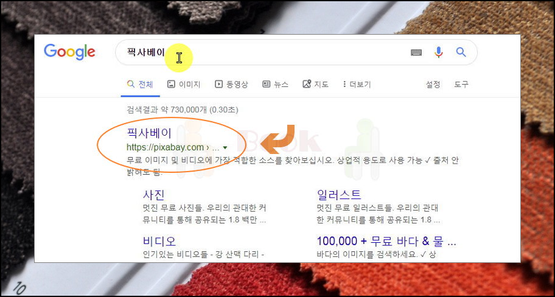Switch to the 동영상 tab
Image resolution: width=555 pixels, height=297 pixels.
click(231, 84)
